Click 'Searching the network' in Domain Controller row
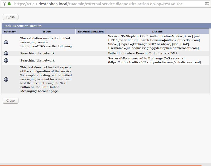The width and height of the screenshot is (211, 166). (x=37, y=53)
